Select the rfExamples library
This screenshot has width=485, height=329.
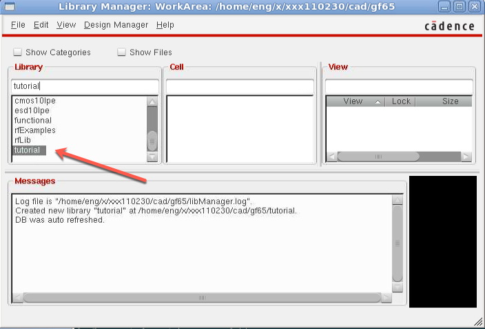point(35,130)
